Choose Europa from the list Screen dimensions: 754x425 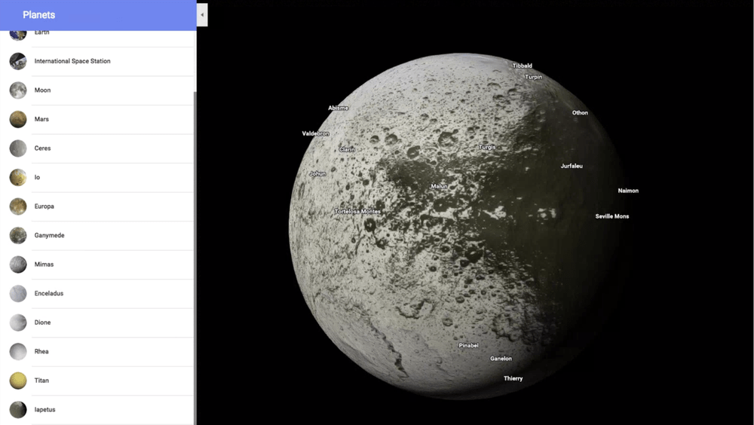[x=44, y=206]
